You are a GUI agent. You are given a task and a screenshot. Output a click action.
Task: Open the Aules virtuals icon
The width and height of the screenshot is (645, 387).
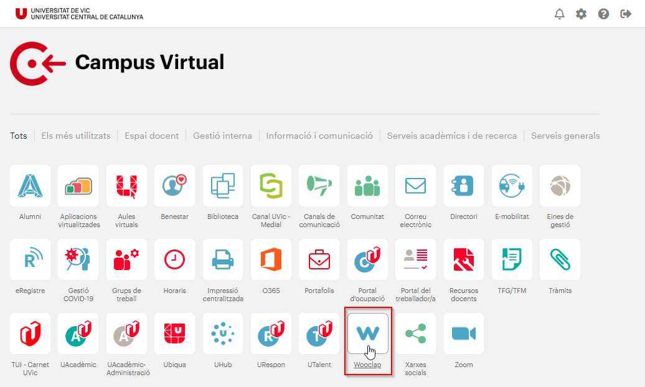pos(126,186)
